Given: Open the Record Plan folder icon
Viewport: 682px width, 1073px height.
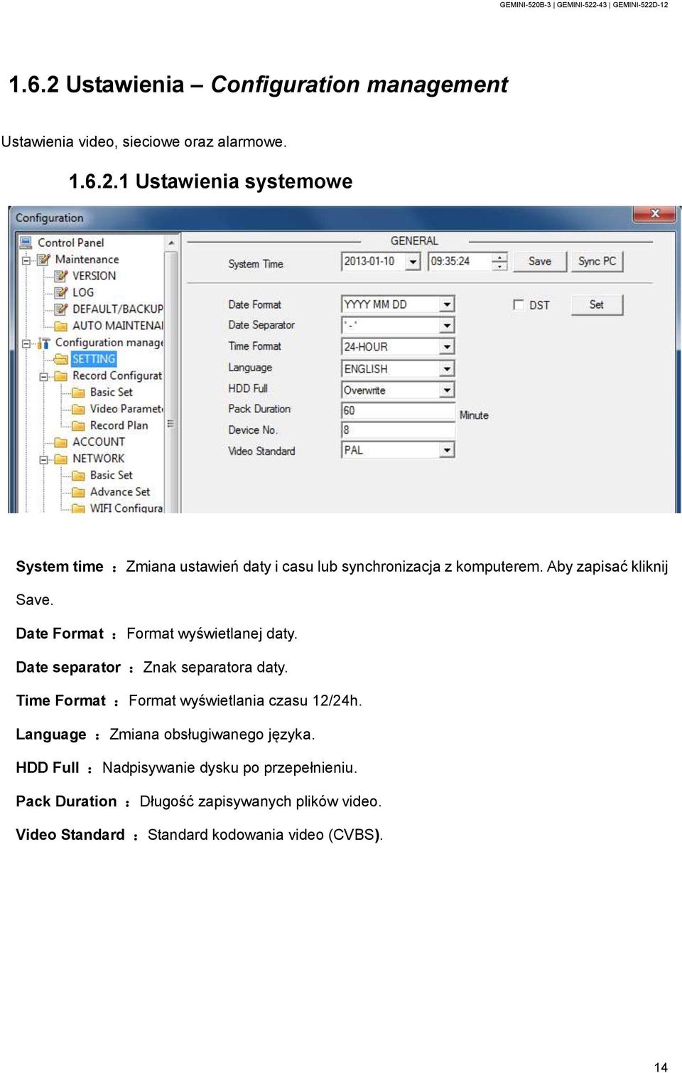Looking at the screenshot, I should tap(78, 425).
